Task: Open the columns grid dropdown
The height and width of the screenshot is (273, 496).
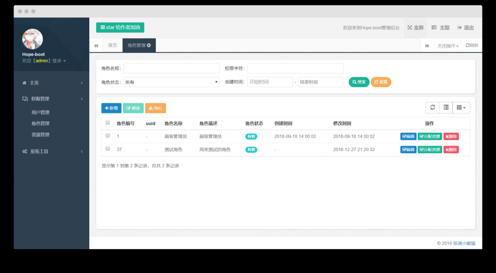Action: pos(461,108)
